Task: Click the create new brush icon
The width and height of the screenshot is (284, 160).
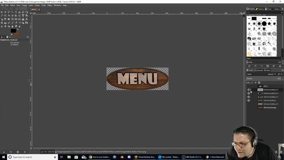Action: pyautogui.click(x=256, y=66)
